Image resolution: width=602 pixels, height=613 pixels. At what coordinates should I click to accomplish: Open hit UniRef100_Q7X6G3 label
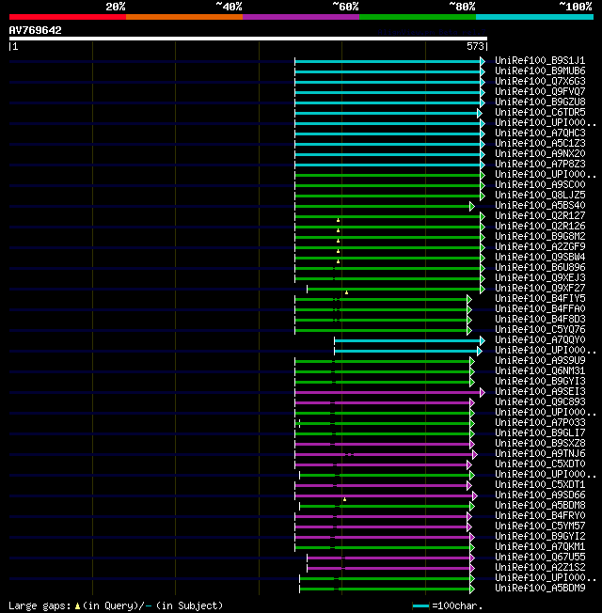coord(540,81)
